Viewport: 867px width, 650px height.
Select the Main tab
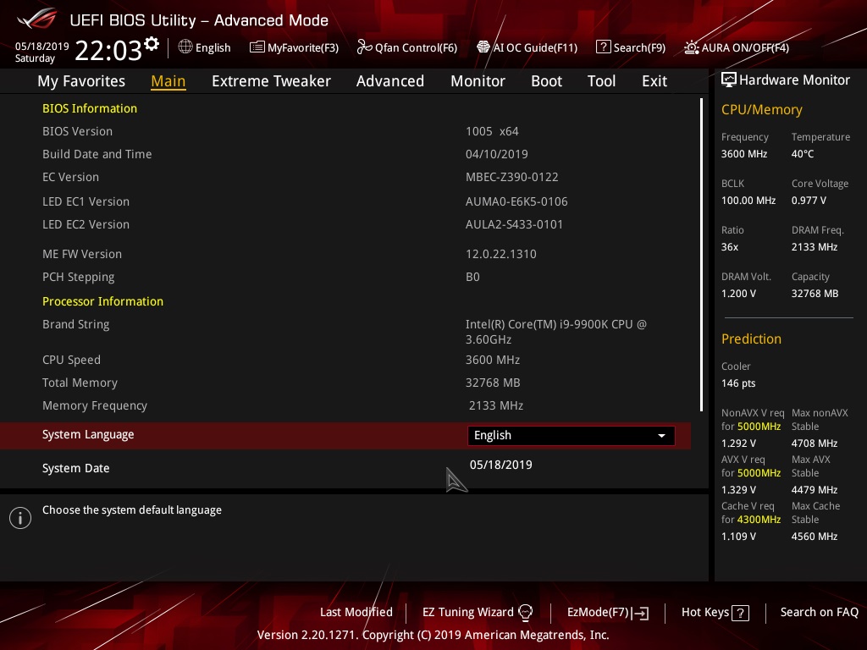pyautogui.click(x=168, y=81)
